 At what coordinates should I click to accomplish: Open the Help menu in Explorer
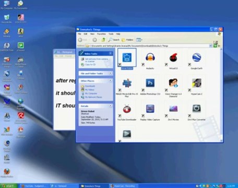coord(118,34)
